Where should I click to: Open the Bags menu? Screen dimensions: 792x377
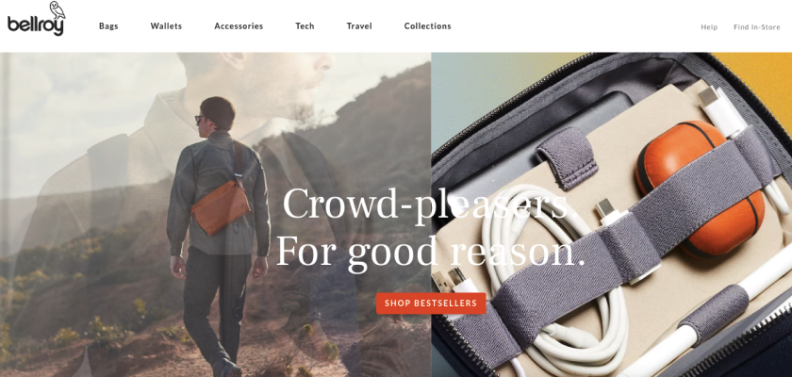[108, 26]
